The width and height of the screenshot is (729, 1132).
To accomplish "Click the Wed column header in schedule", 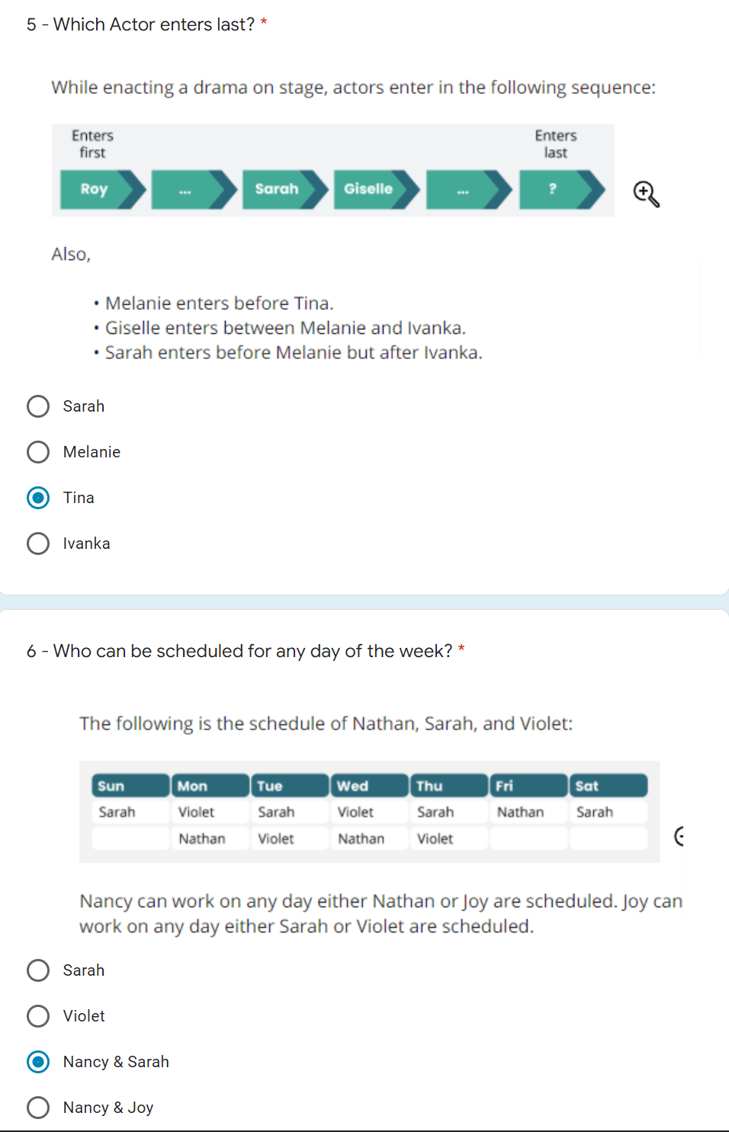I will pos(369,786).
